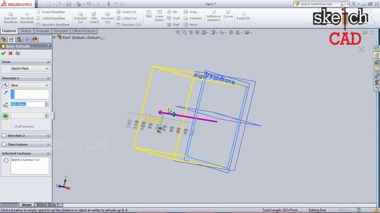Screen dimensions: 380x213
Task: Check the Draft outward option
Action: (12, 126)
